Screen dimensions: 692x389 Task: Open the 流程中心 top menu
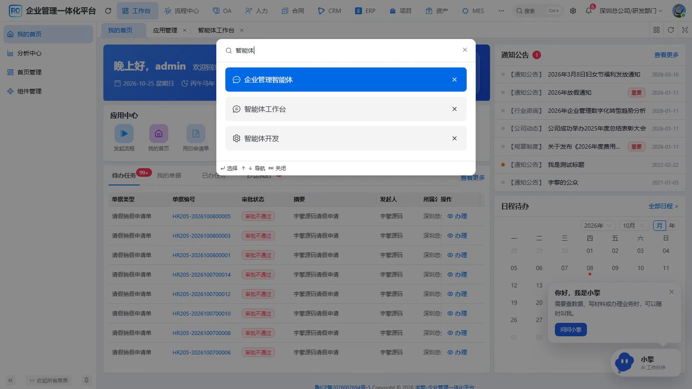pyautogui.click(x=181, y=11)
